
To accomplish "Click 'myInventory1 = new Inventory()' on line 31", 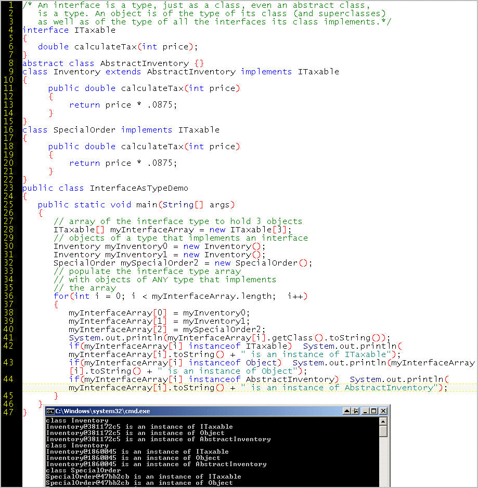I will click(184, 255).
